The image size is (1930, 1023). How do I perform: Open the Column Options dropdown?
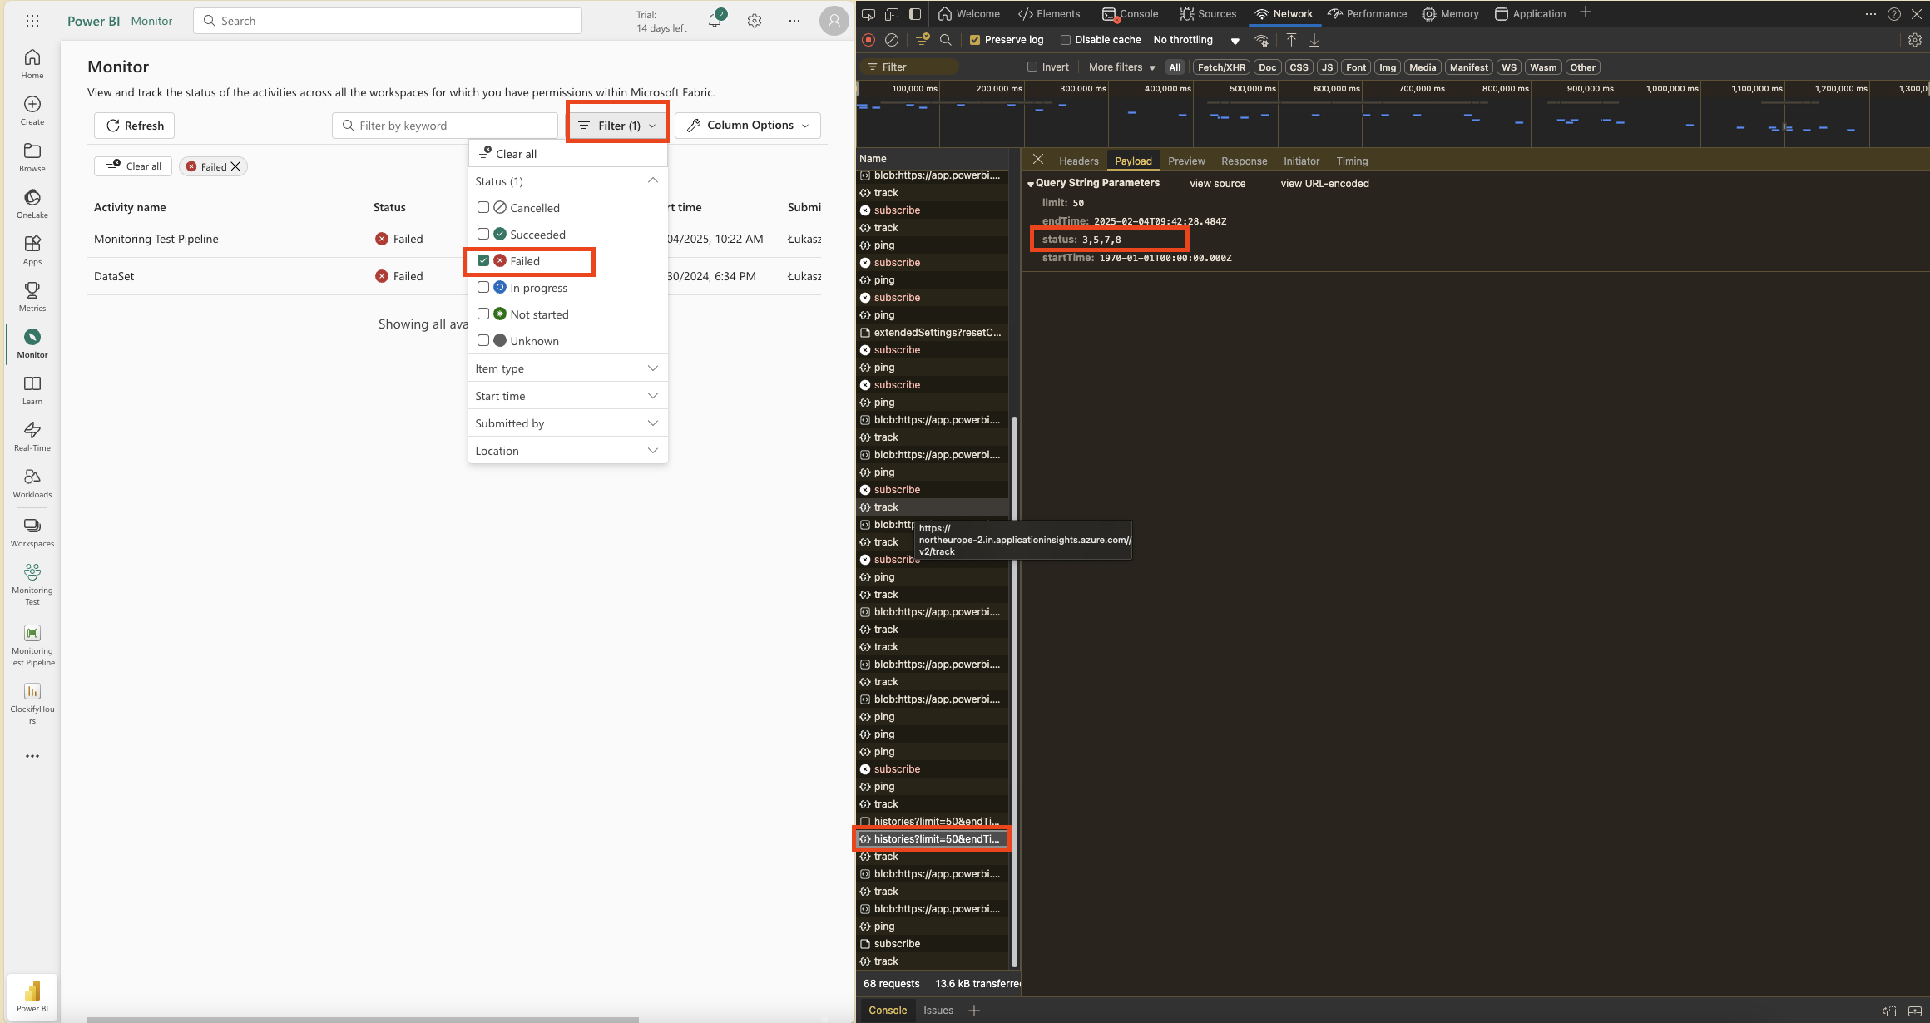(x=748, y=126)
